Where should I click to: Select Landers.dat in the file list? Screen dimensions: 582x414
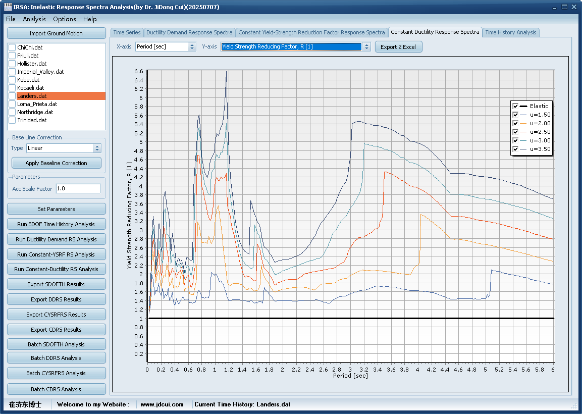click(x=32, y=96)
